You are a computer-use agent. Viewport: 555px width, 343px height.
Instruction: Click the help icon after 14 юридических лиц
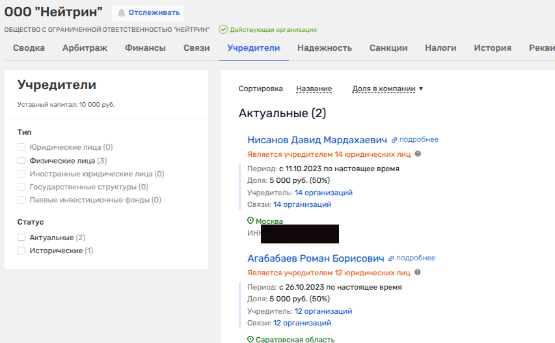418,154
